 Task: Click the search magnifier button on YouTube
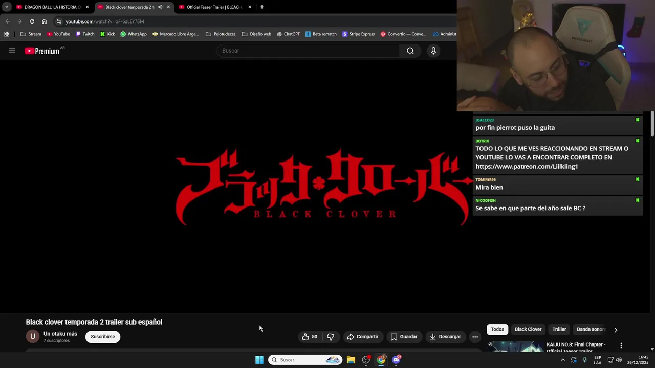(x=410, y=51)
